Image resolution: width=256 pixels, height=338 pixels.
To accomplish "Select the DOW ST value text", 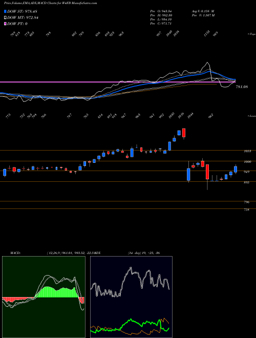I will 31,11.
